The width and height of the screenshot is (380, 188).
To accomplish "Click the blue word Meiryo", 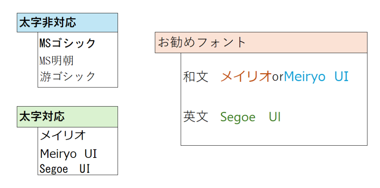I will click(304, 77).
